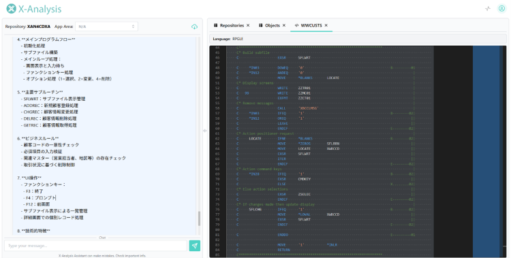Open the App Area dropdown
Screen dimensions: 511x258
[x=106, y=27]
